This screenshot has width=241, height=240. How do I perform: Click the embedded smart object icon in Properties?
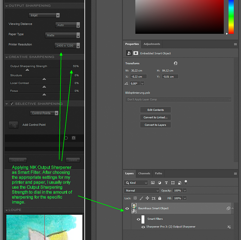(x=129, y=53)
